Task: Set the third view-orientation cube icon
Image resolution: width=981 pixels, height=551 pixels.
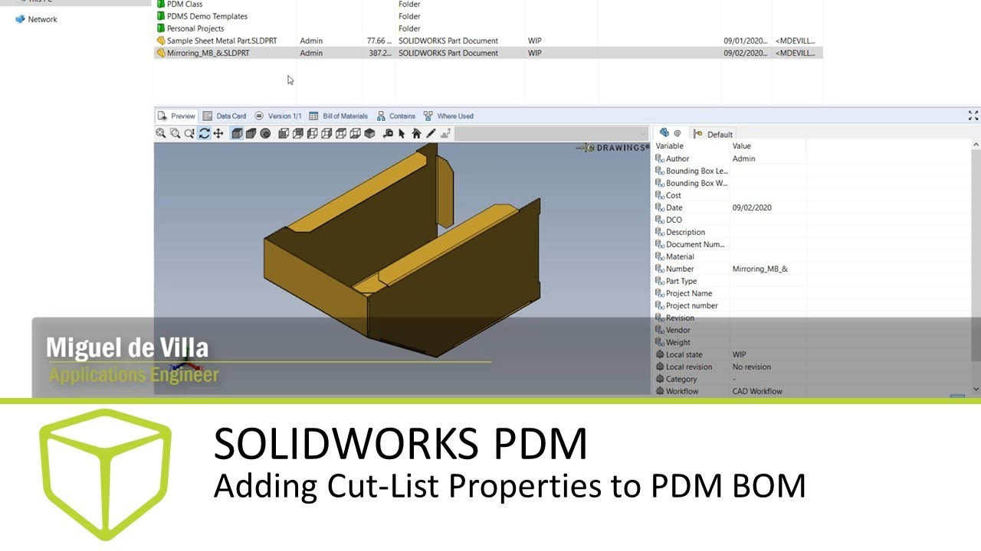Action: [312, 133]
